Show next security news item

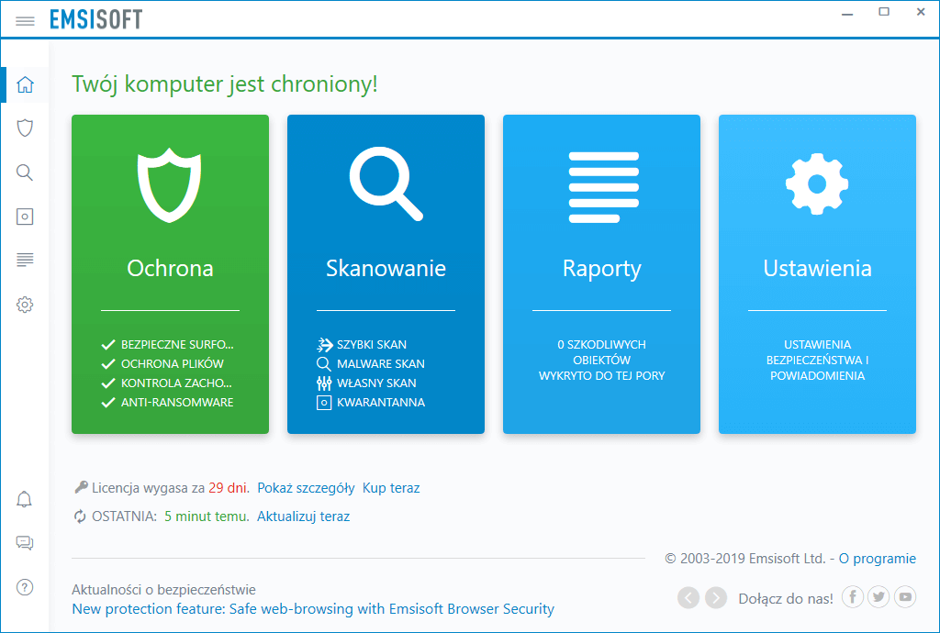pos(716,597)
